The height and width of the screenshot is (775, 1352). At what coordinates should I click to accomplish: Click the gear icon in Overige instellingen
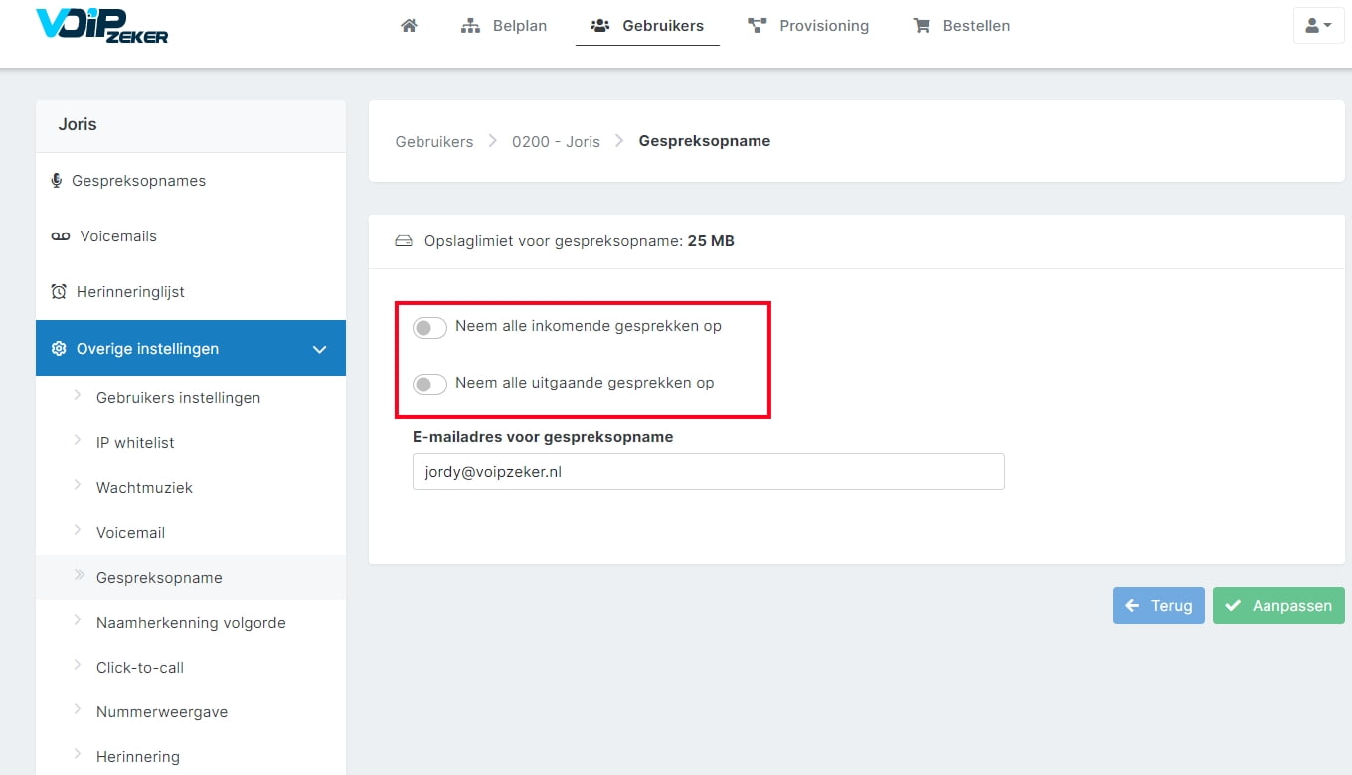(x=59, y=349)
